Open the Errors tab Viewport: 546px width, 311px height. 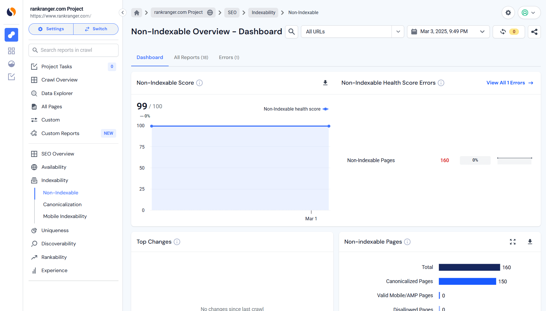click(x=229, y=57)
